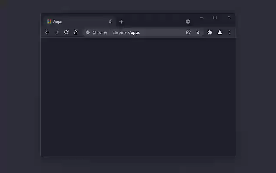Open a new tab with the plus button
The height and width of the screenshot is (173, 276).
[x=121, y=22]
